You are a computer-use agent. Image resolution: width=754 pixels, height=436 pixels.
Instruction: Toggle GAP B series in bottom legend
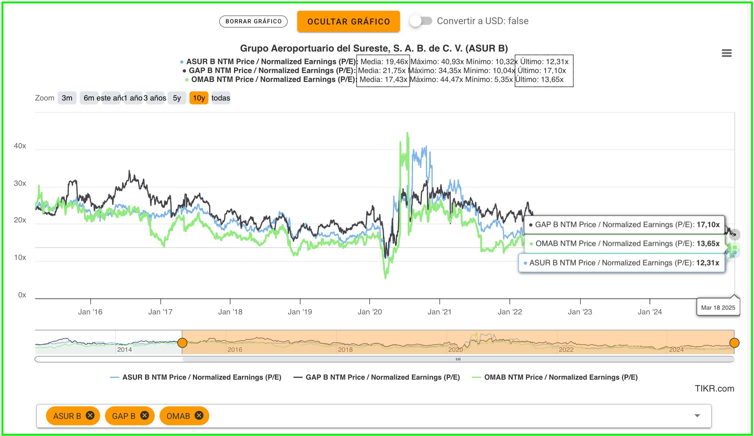(x=382, y=377)
